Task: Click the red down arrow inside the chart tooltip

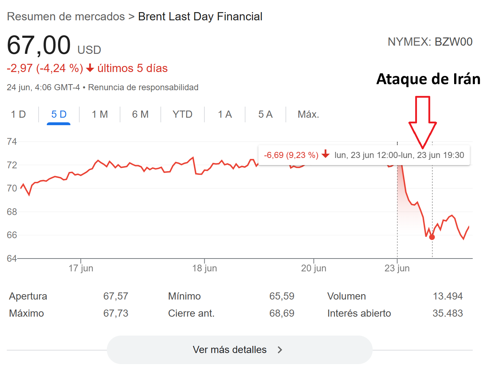Action: [325, 154]
